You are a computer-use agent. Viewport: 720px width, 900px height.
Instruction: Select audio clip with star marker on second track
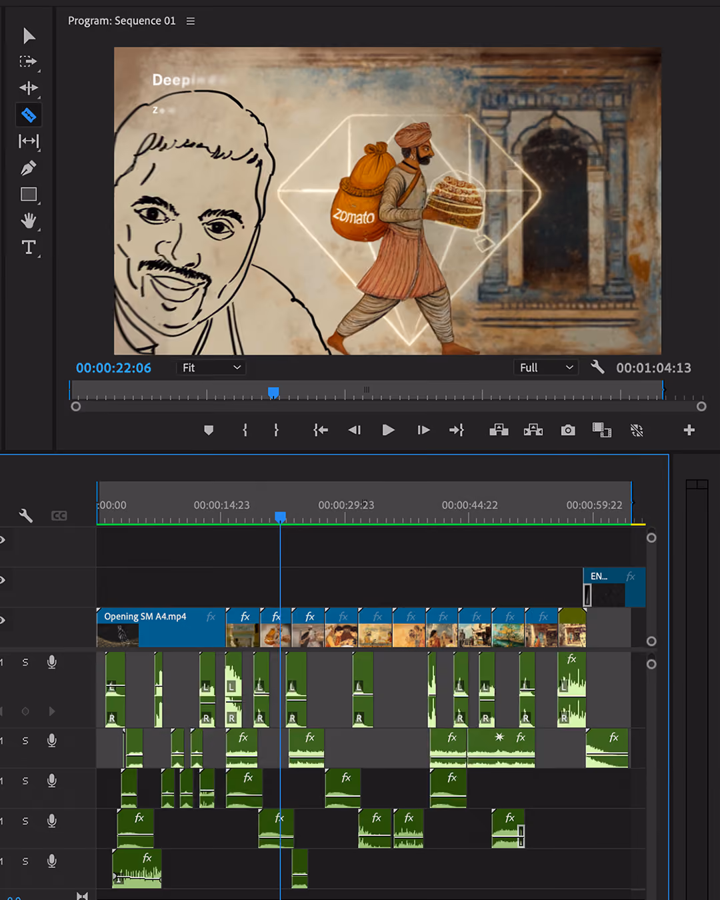[501, 748]
